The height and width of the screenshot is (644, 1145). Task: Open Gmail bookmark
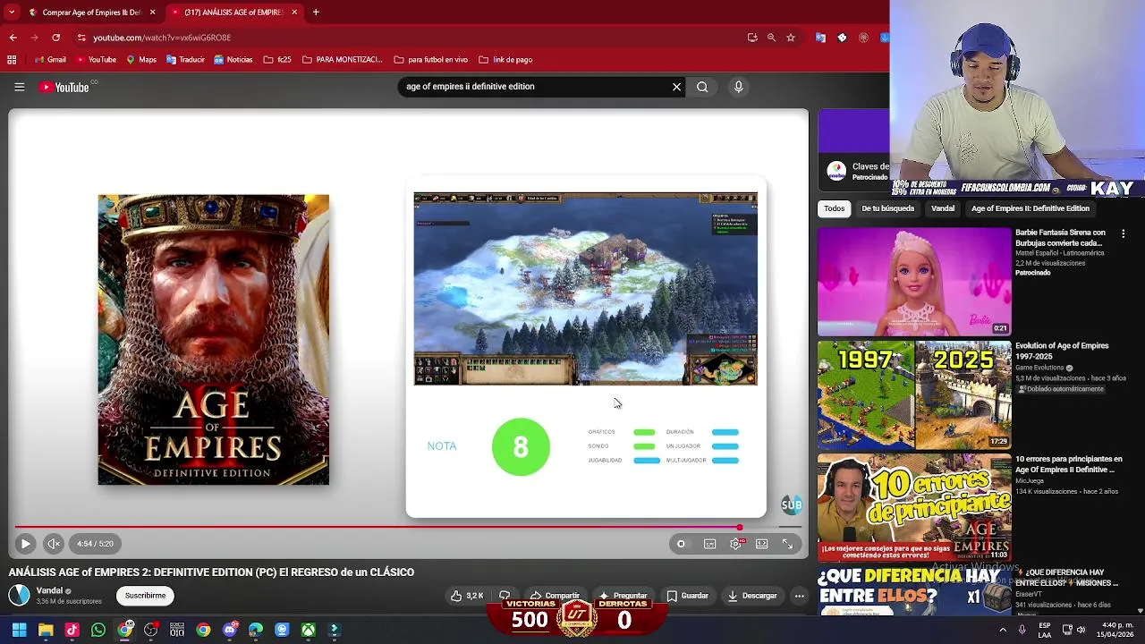[x=49, y=60]
